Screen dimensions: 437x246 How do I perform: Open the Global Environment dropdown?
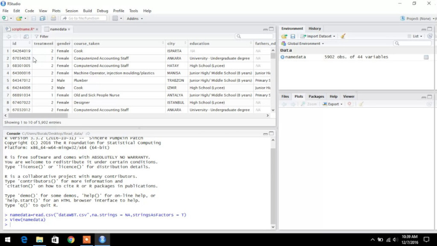[x=303, y=44]
